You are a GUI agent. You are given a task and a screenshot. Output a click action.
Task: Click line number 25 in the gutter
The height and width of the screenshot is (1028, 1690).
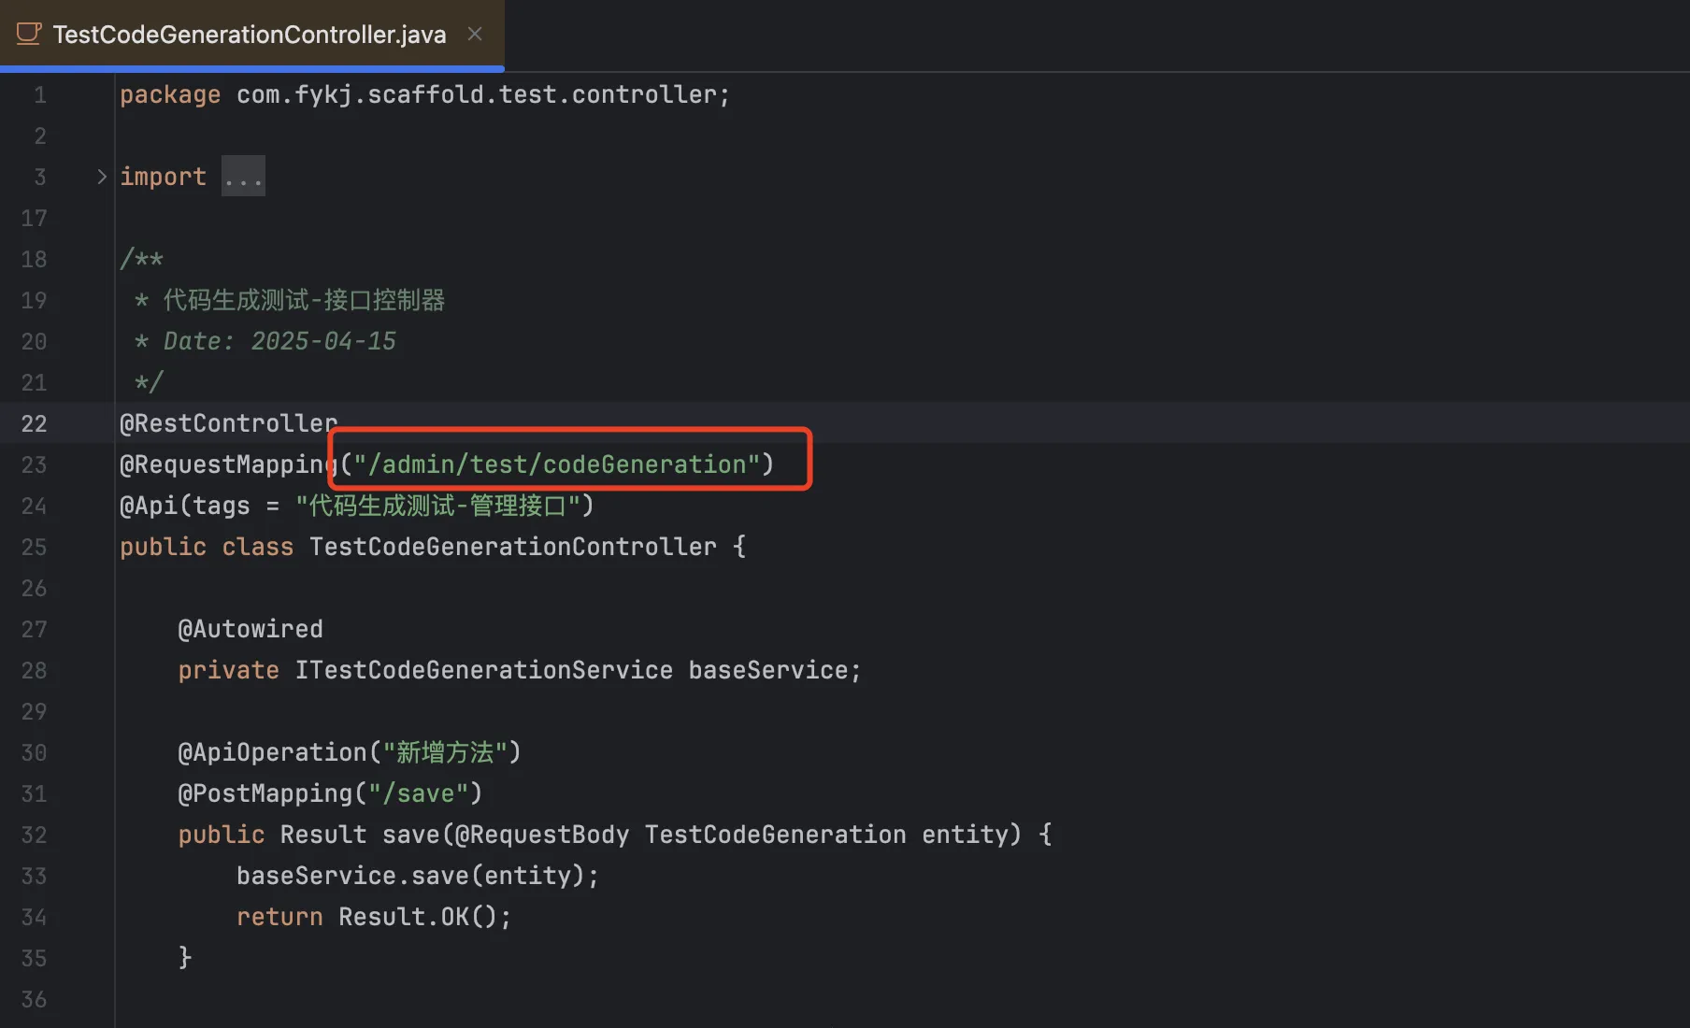tap(35, 547)
